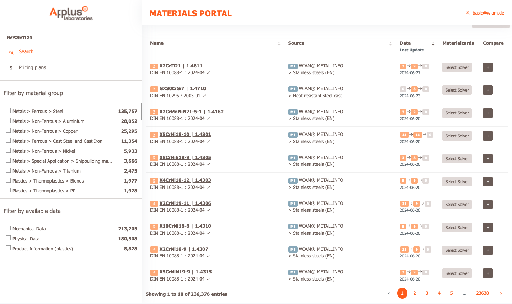Tick the Plastics > Thermoplastics > PP checkbox

8,190
